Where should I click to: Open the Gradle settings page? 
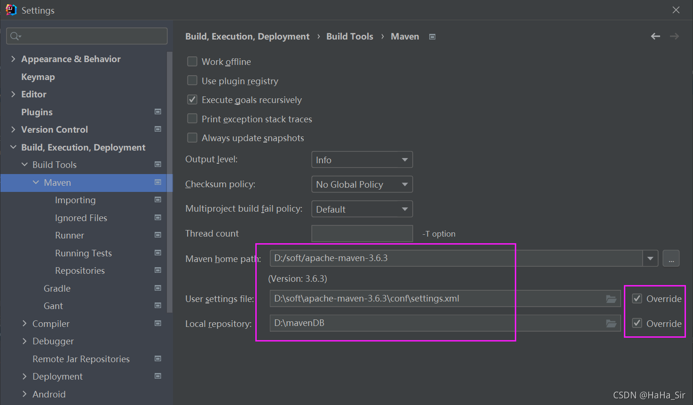[57, 288]
